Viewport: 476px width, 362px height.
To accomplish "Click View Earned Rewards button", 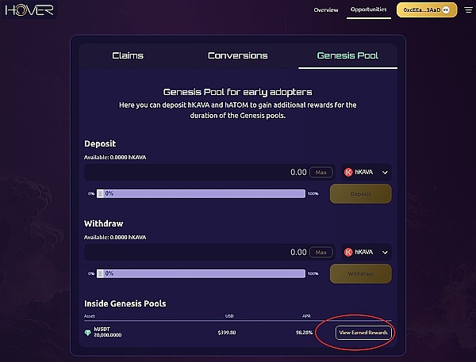I will 364,333.
